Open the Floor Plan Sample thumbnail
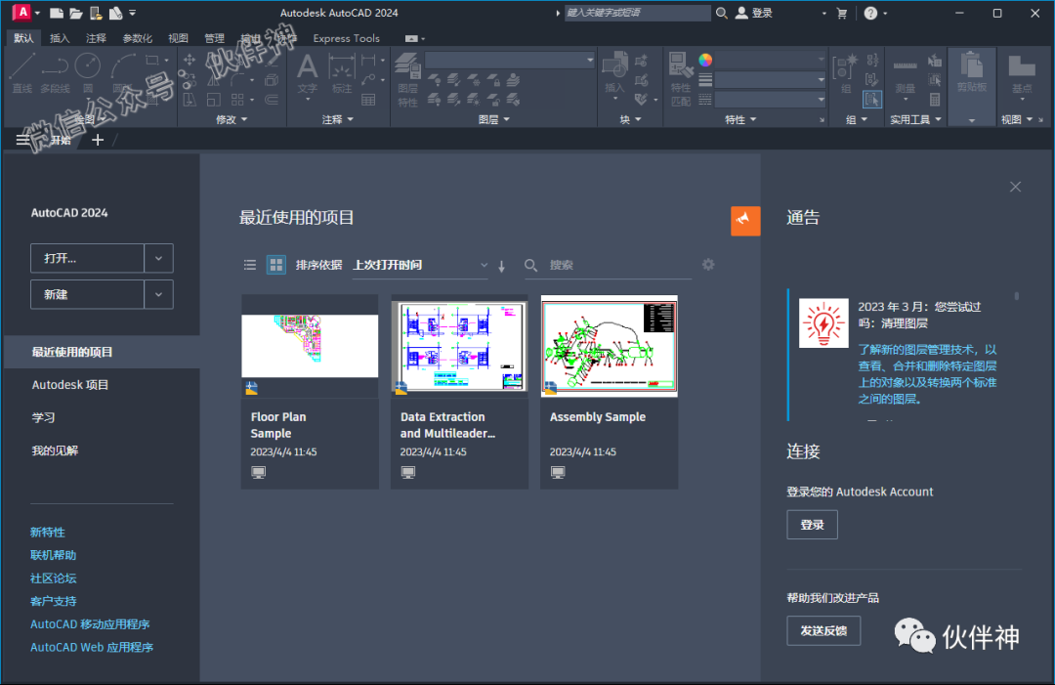 tap(310, 346)
